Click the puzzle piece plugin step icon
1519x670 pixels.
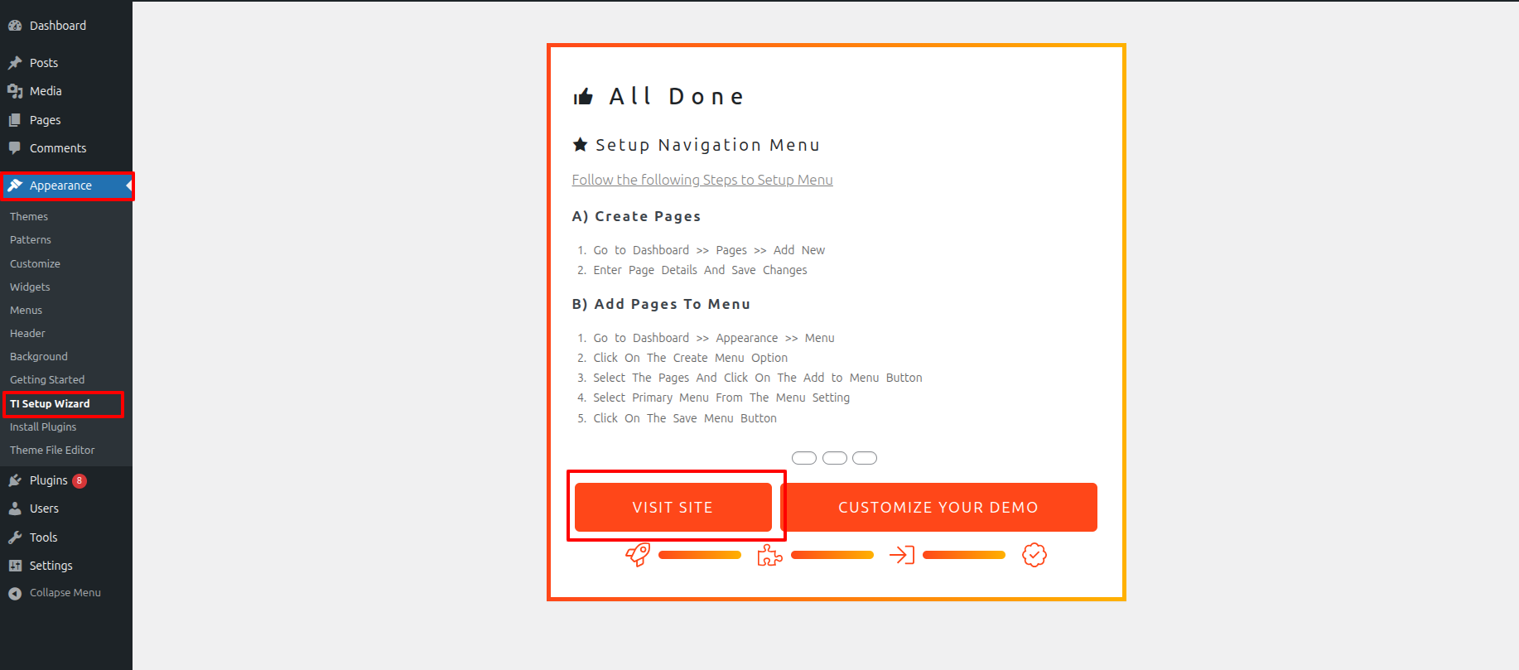[769, 555]
